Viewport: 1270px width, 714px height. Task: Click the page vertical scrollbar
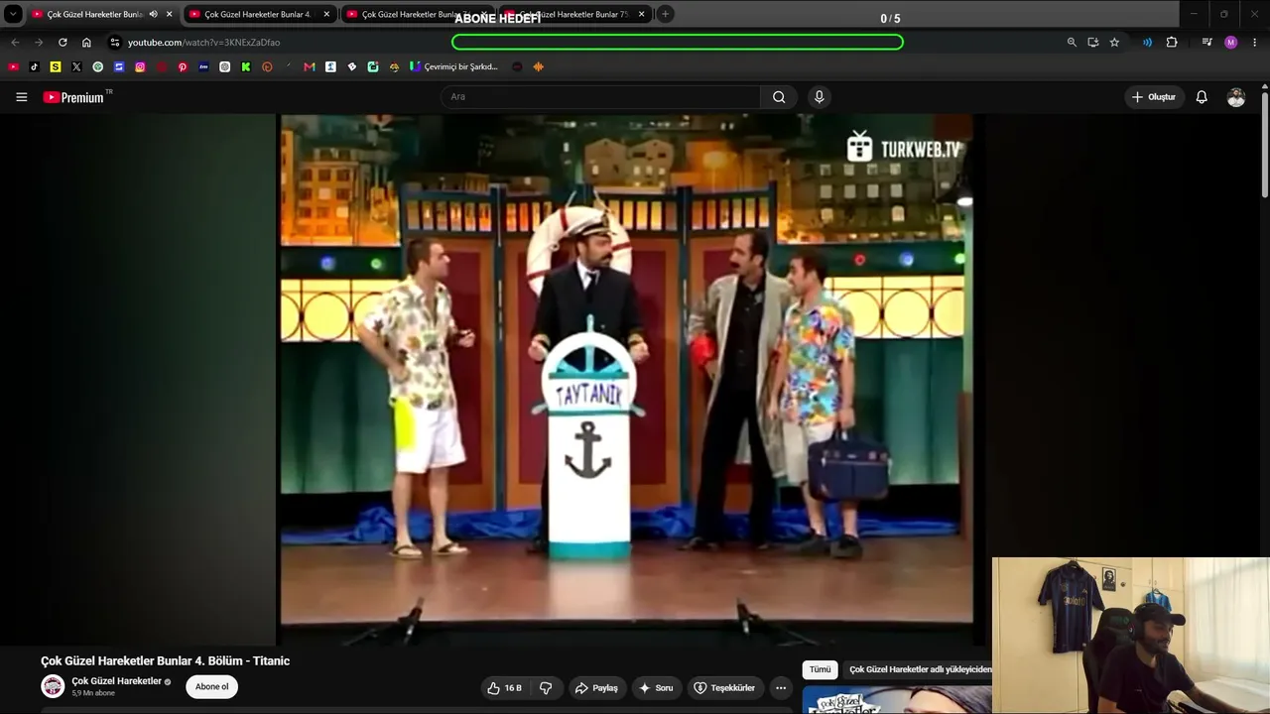1265,144
